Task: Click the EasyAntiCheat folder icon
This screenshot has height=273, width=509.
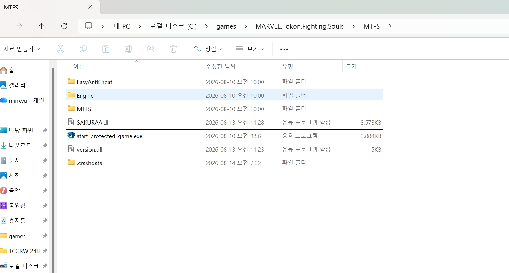Action: click(x=71, y=82)
